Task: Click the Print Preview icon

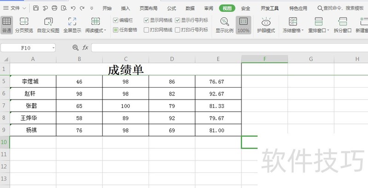Action: [63, 8]
